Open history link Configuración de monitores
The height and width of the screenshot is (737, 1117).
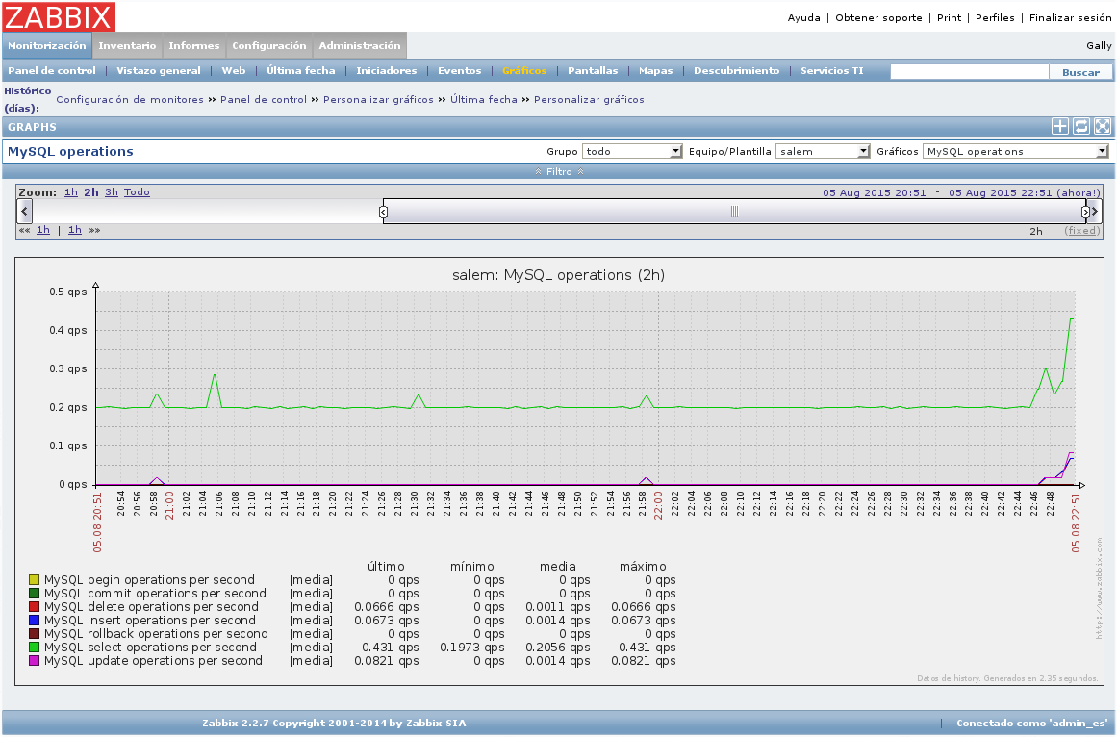(130, 100)
